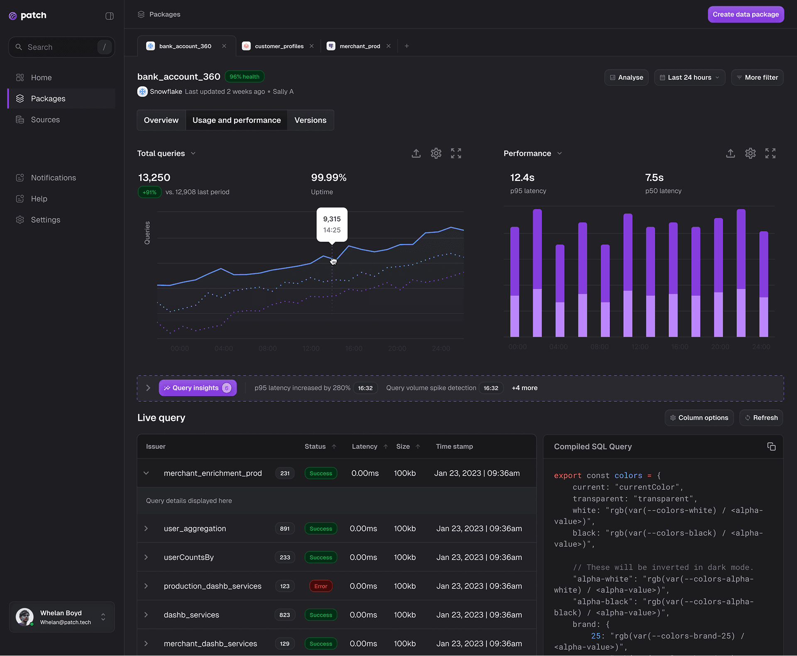Click the +91% change badge
The image size is (797, 656).
(x=149, y=192)
